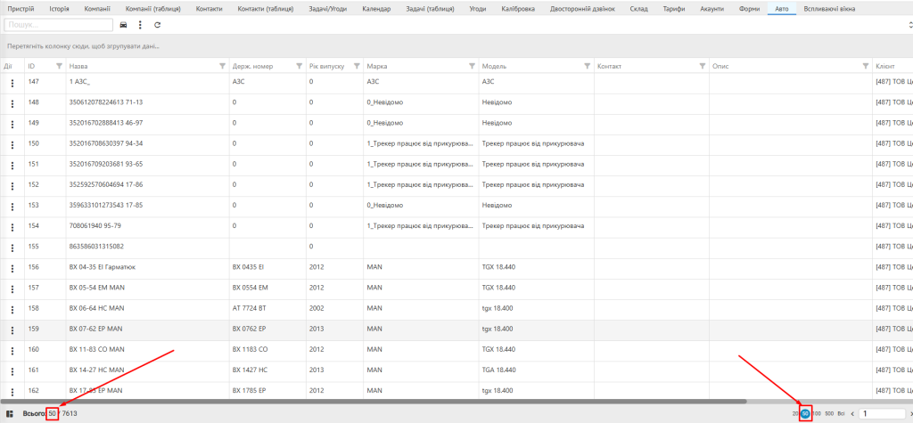Switch to the Форми tab
913x423 pixels.
[749, 9]
